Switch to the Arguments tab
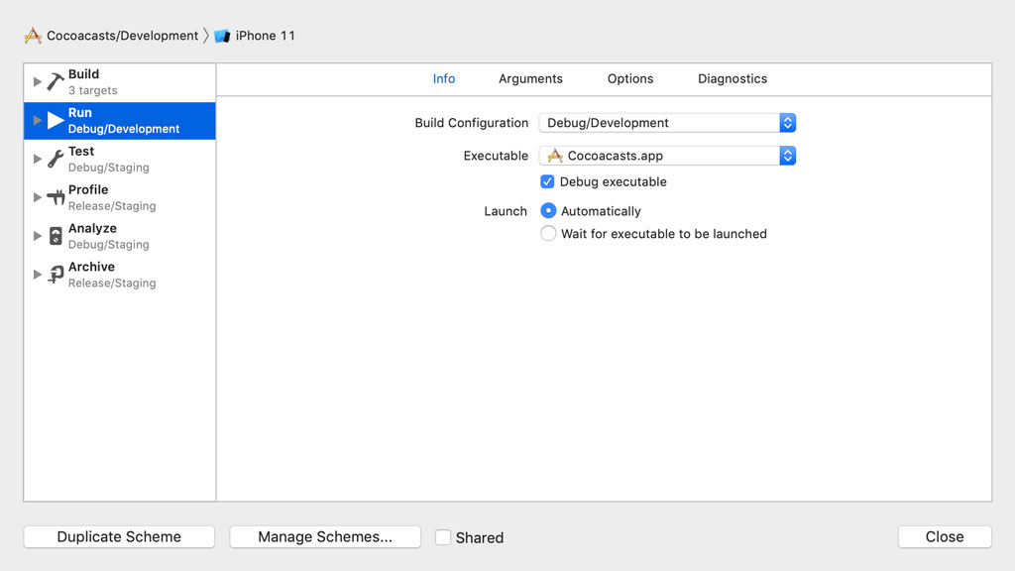This screenshot has width=1015, height=571. coord(530,78)
